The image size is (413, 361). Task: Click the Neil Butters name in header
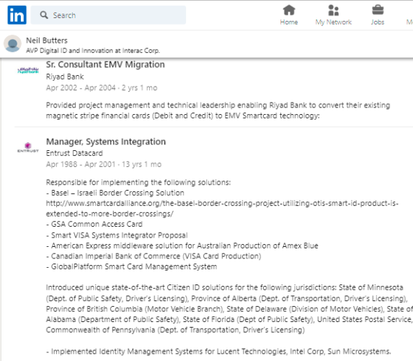pyautogui.click(x=47, y=40)
